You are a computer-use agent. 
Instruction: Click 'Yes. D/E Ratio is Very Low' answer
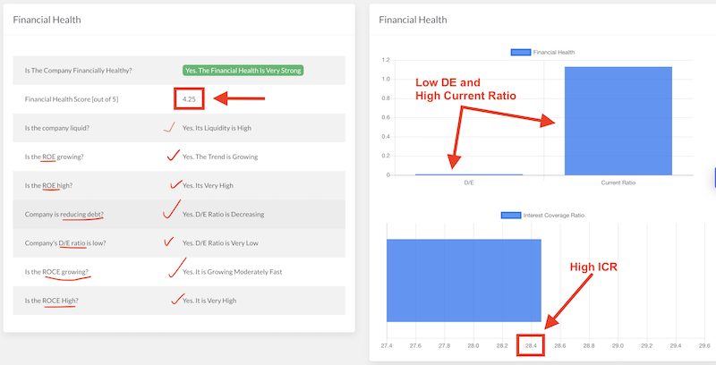[220, 242]
